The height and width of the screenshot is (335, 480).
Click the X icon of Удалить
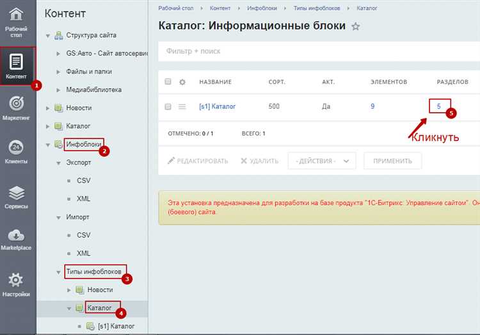tap(244, 161)
